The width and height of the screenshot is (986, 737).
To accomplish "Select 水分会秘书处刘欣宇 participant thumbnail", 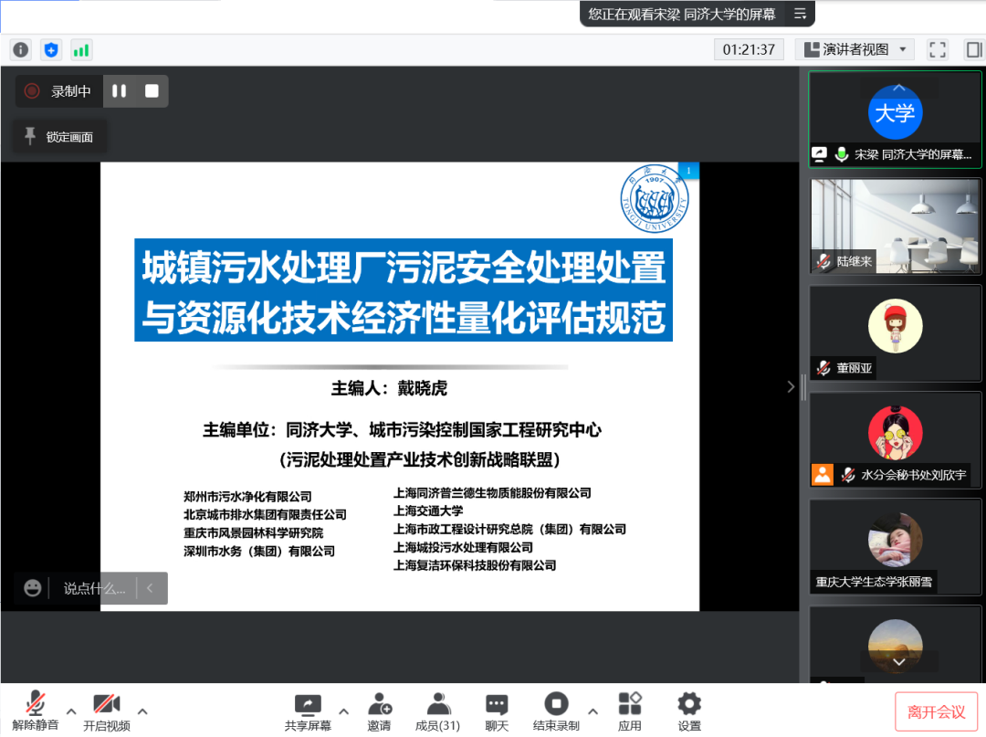I will click(895, 440).
